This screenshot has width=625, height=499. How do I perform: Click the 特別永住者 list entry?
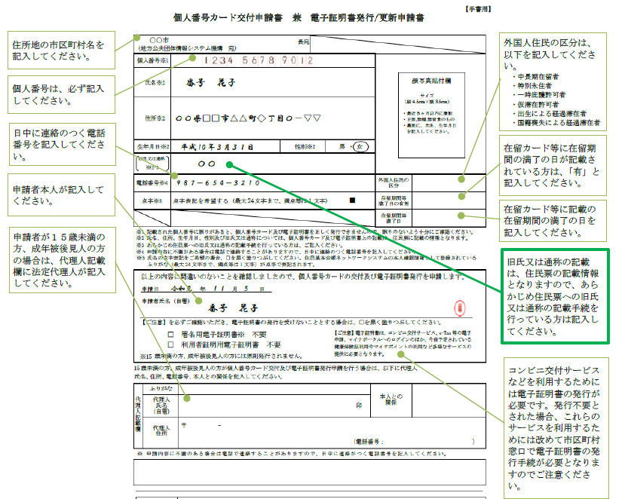pos(532,86)
